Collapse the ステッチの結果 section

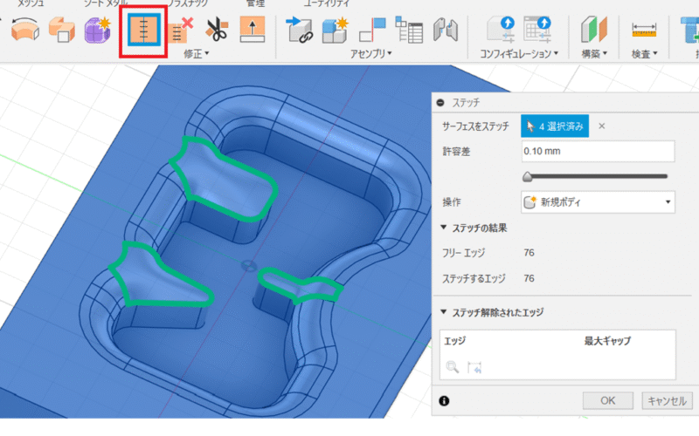pyautogui.click(x=446, y=228)
